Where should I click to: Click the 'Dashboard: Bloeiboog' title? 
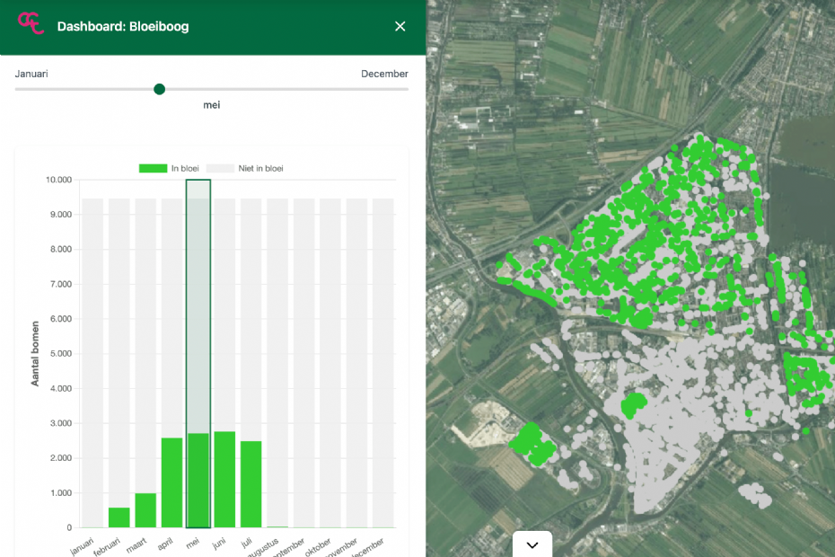[123, 26]
